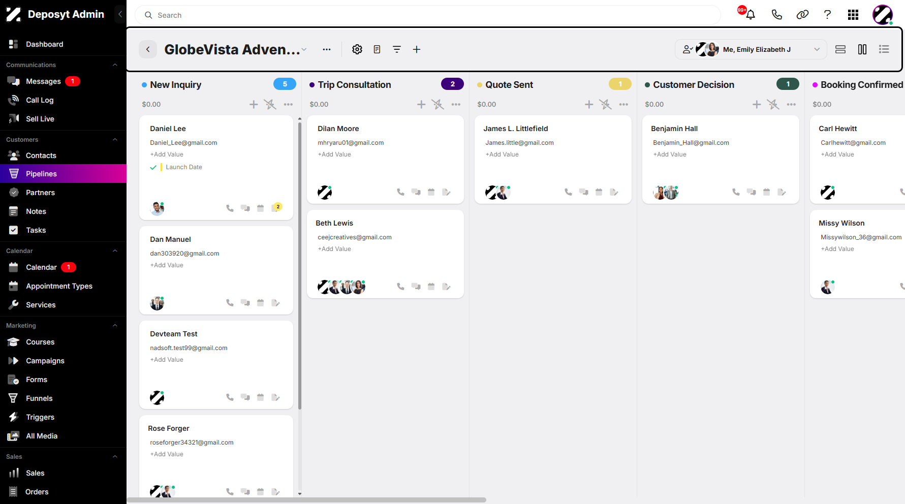
Task: Open message icon on Beth Lewis card
Action: tap(416, 287)
